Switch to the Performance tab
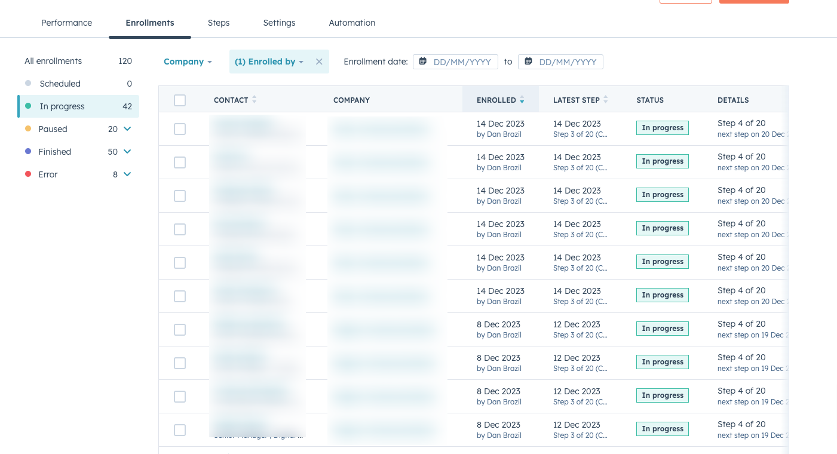 (66, 23)
